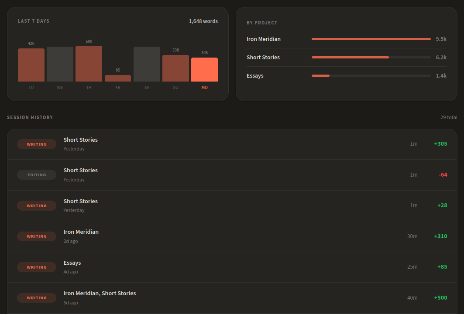Click the Saturday gray bar
The image size is (464, 314).
(147, 64)
